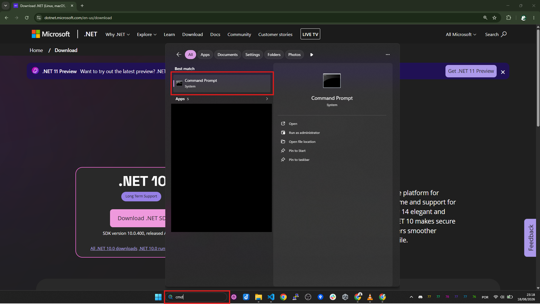Open File Explorer from taskbar
This screenshot has width=540, height=304.
click(258, 297)
